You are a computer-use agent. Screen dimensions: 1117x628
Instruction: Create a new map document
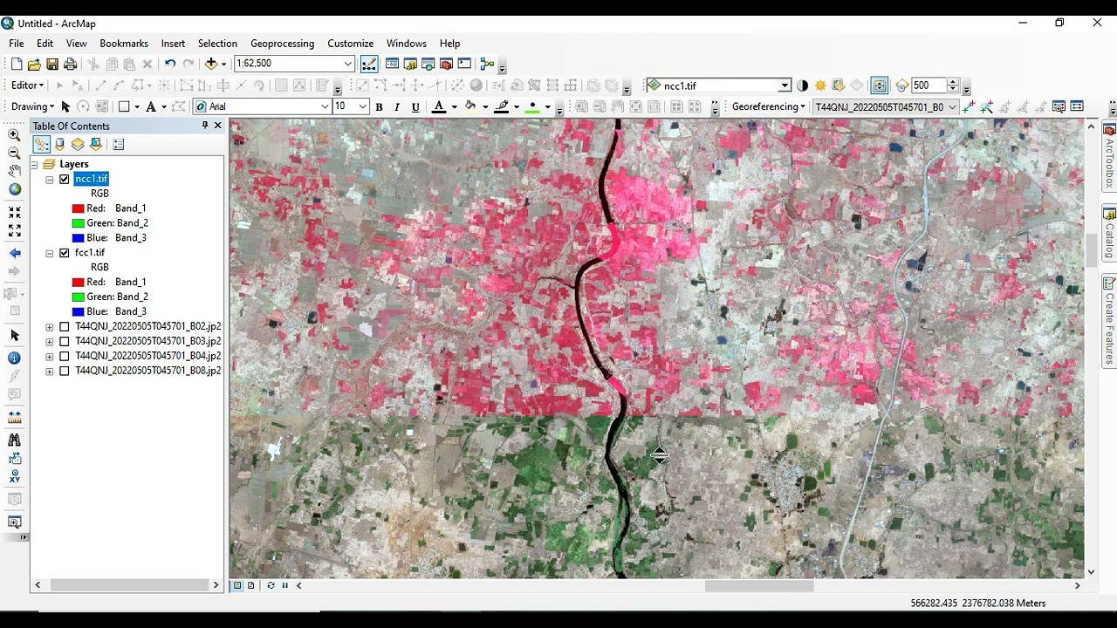pyautogui.click(x=16, y=64)
